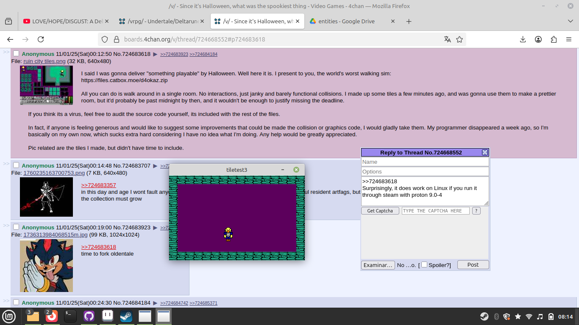Screen dimensions: 579x325
Task: Open tracking protection shield in address bar
Action: (x=106, y=39)
